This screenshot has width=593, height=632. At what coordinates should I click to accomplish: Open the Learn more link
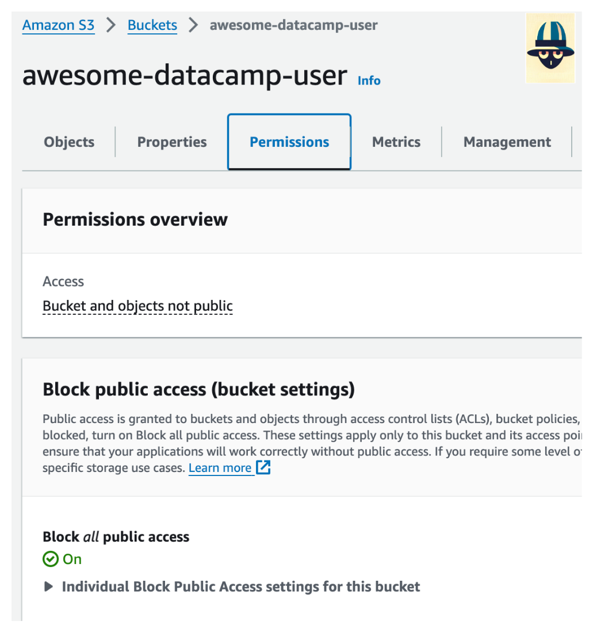click(220, 468)
